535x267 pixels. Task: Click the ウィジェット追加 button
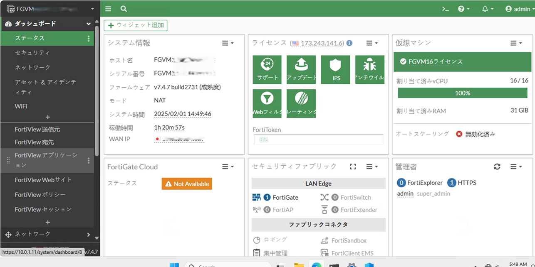pyautogui.click(x=136, y=25)
